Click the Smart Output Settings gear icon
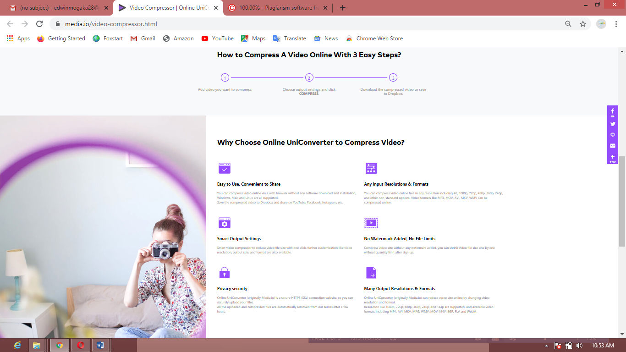This screenshot has width=626, height=352. pyautogui.click(x=224, y=223)
